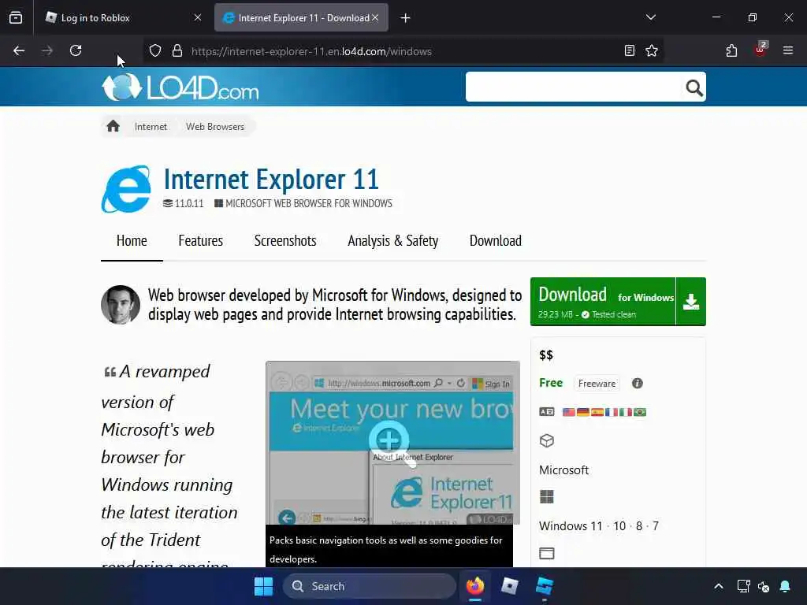807x605 pixels.
Task: Close the Internet Explorer 11 tab
Action: pyautogui.click(x=375, y=17)
